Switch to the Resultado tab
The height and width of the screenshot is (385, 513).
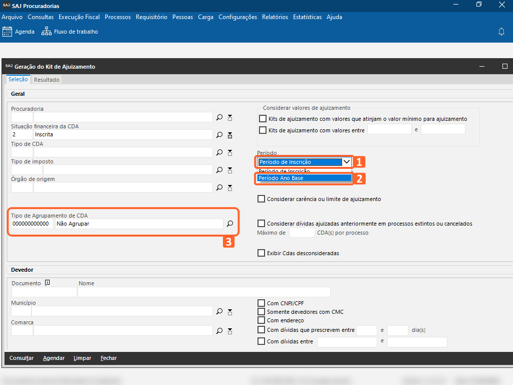point(47,80)
